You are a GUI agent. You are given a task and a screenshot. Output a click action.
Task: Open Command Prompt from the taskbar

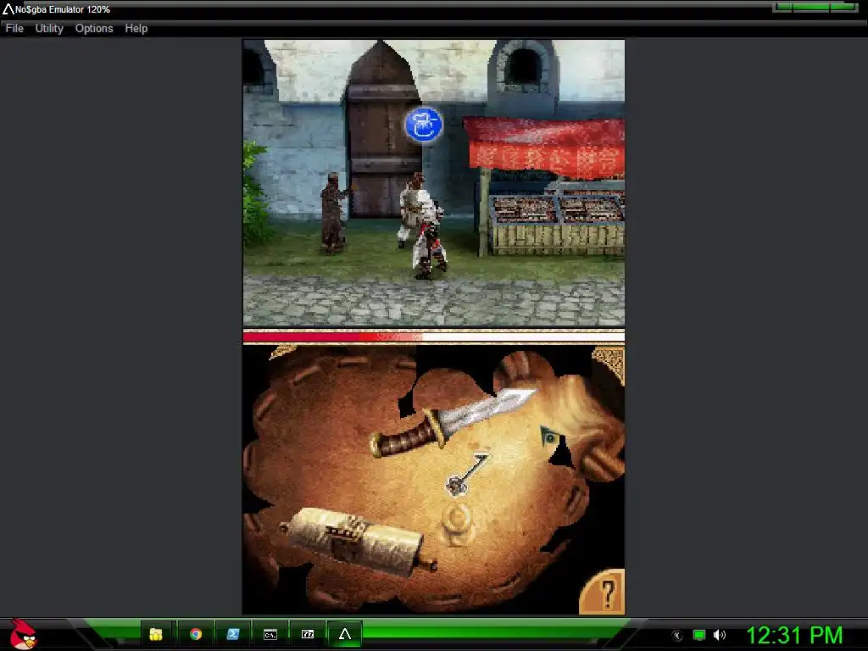(270, 634)
